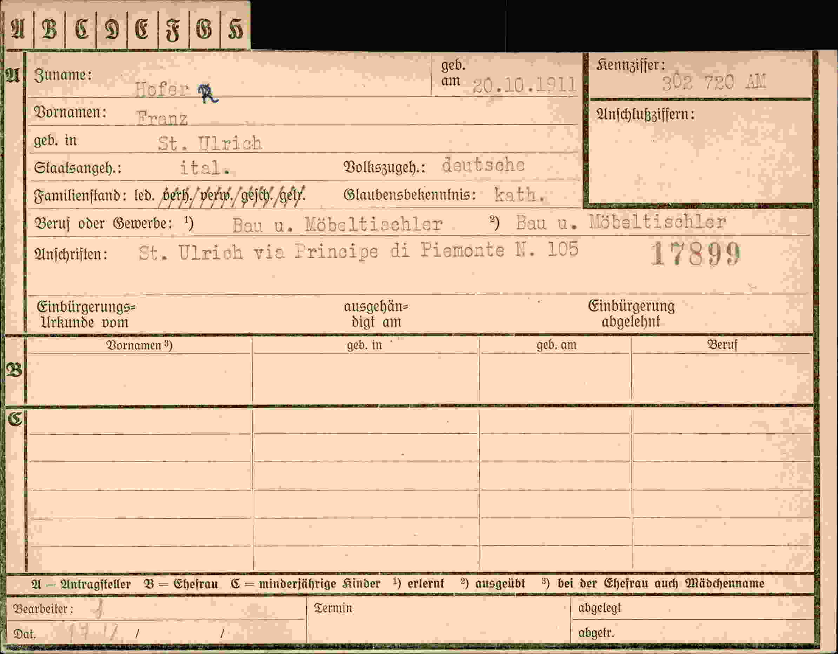
Task: Click the 'Anschlußziffern:' label
Action: [x=645, y=114]
